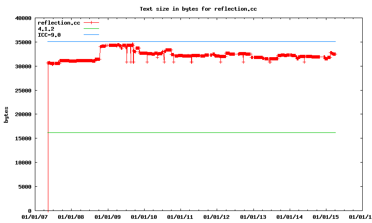
Task: Click the 01/01/10 x-axis date label
Action: tap(144, 217)
